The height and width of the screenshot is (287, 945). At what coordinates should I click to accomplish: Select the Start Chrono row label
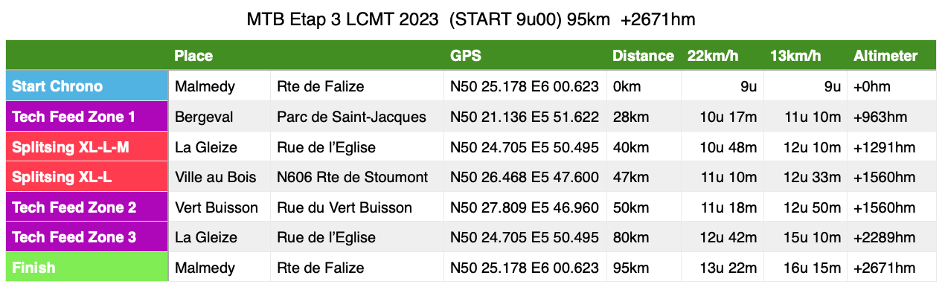(x=88, y=86)
